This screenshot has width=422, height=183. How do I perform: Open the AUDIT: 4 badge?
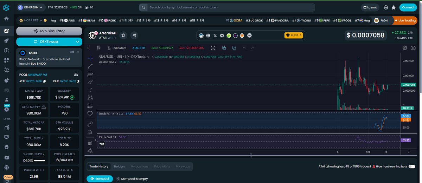(293, 35)
